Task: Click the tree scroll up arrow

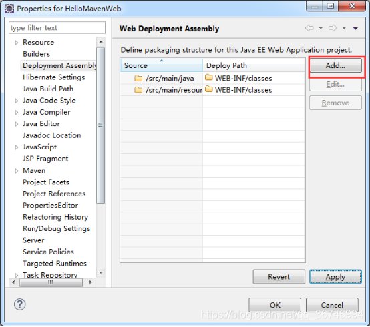Action: [x=101, y=42]
